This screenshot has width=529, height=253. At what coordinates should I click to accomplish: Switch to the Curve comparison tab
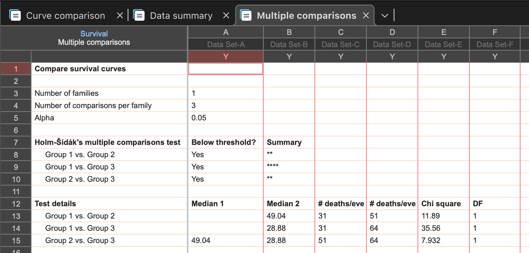[x=65, y=16]
